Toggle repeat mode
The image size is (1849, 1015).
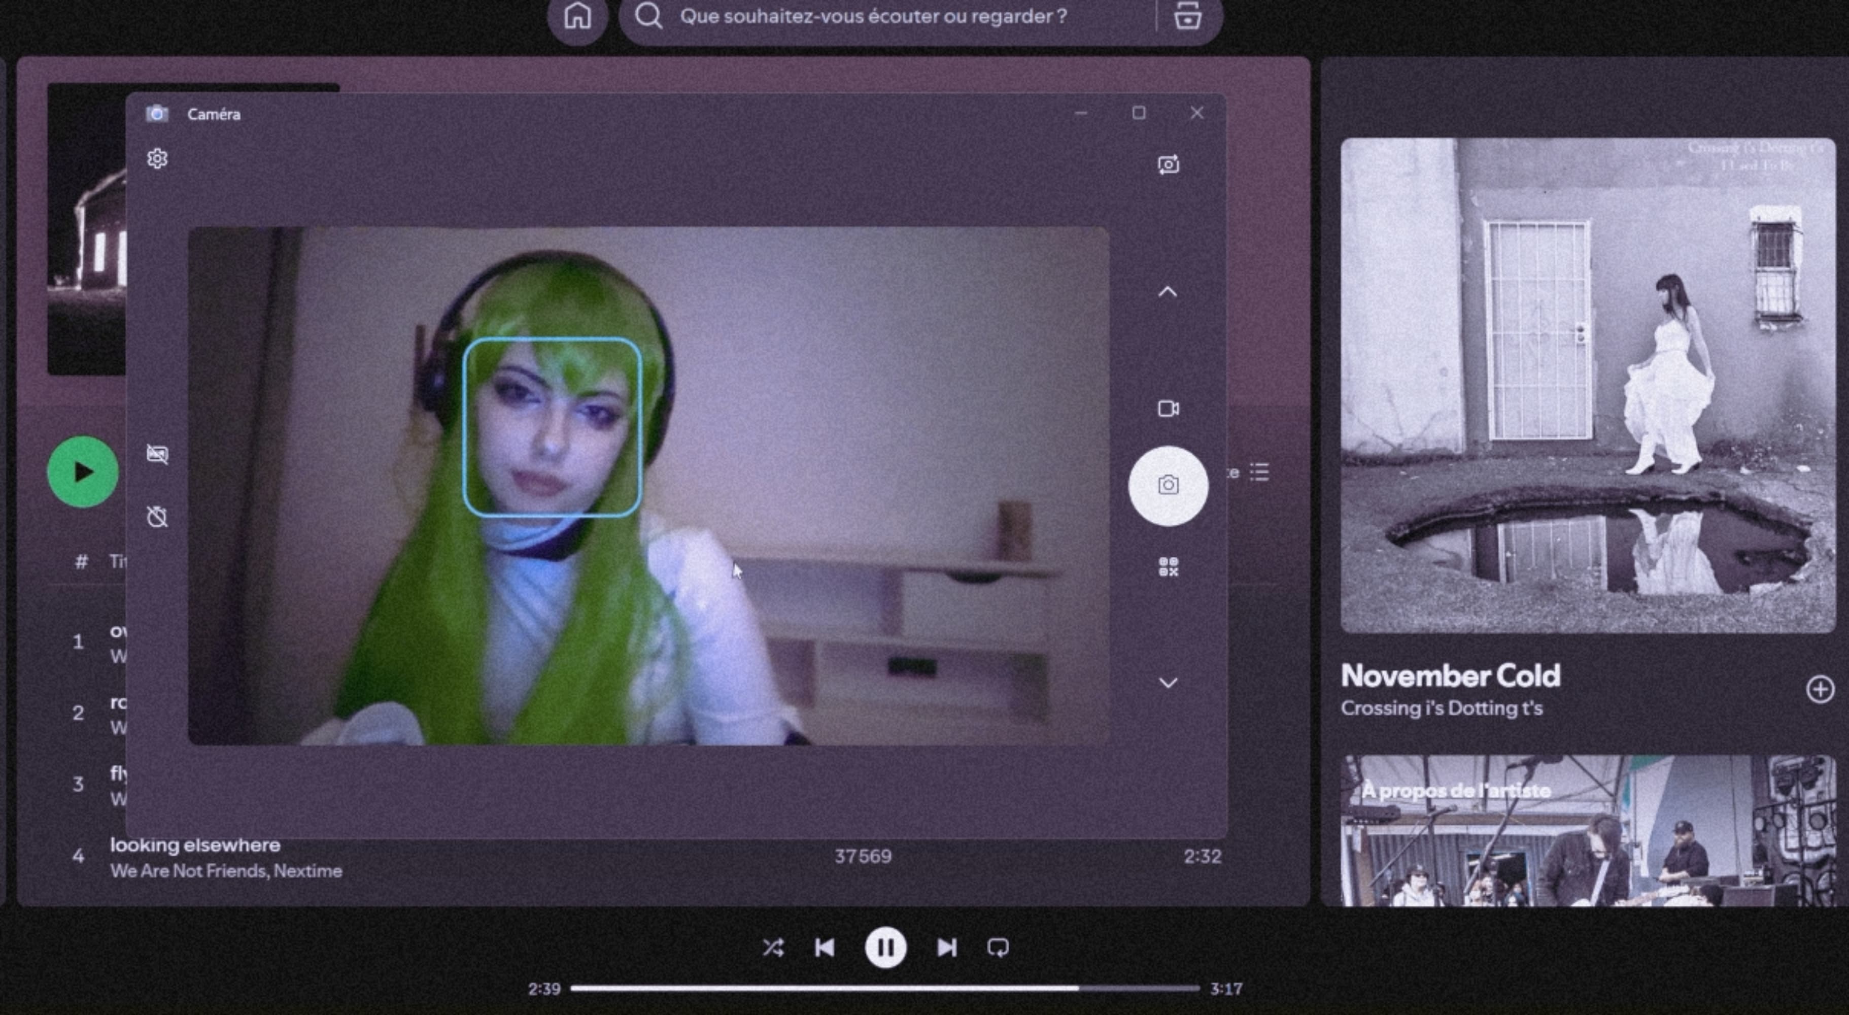[998, 948]
